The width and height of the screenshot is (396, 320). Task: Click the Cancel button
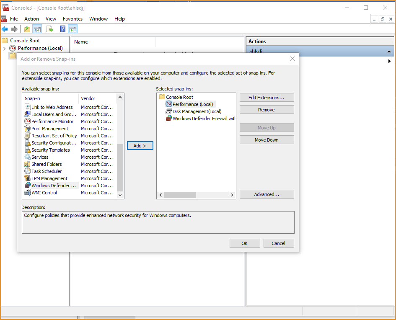279,243
